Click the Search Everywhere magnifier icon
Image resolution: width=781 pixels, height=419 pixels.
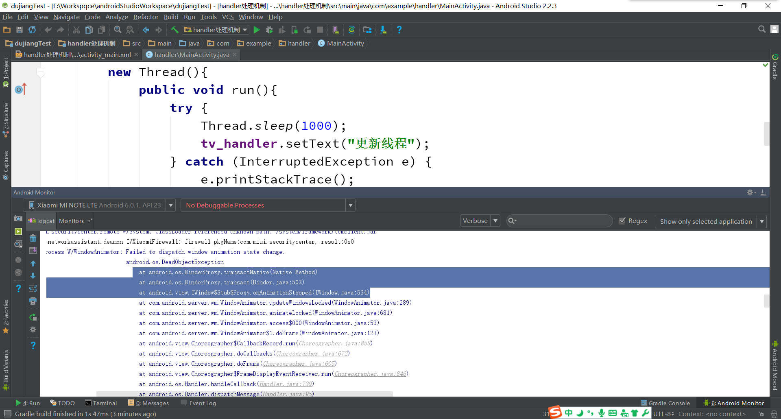pos(762,29)
